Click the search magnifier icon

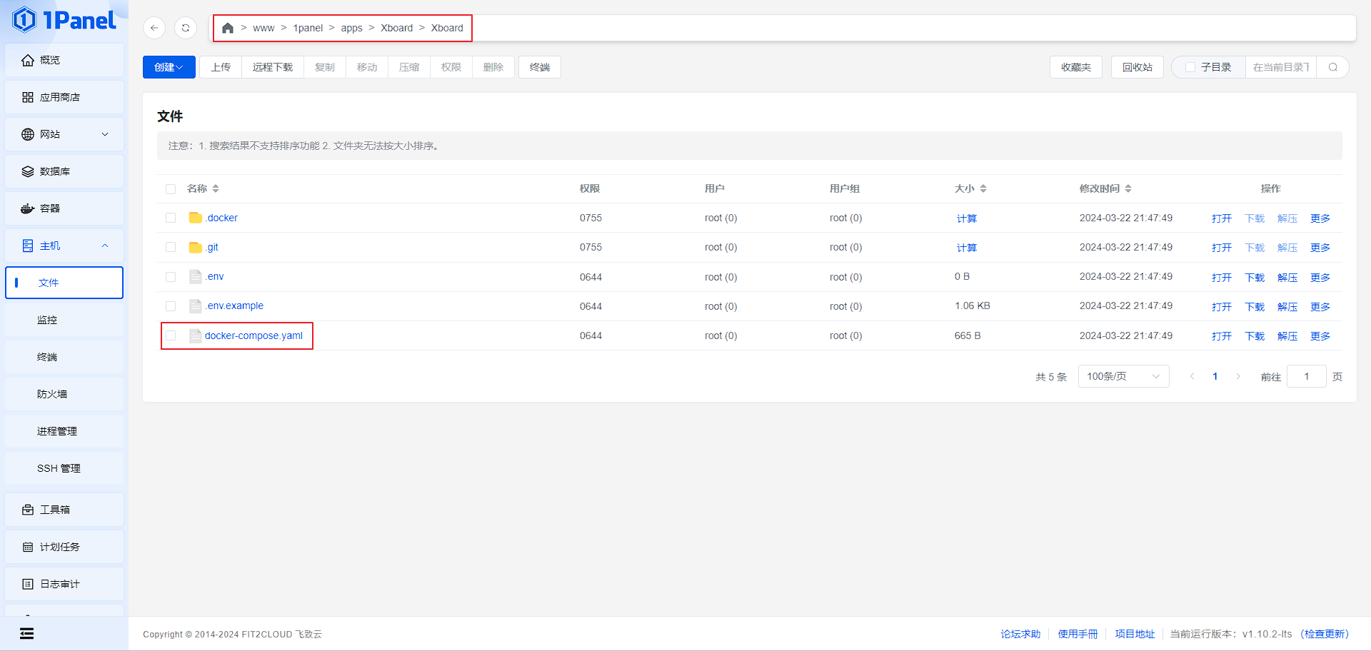(1332, 67)
